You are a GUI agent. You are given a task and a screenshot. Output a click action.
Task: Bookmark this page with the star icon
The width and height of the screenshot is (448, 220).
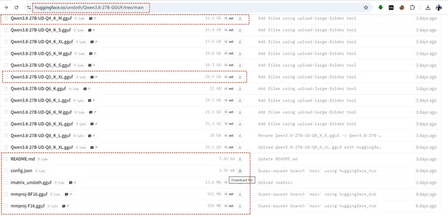366,8
